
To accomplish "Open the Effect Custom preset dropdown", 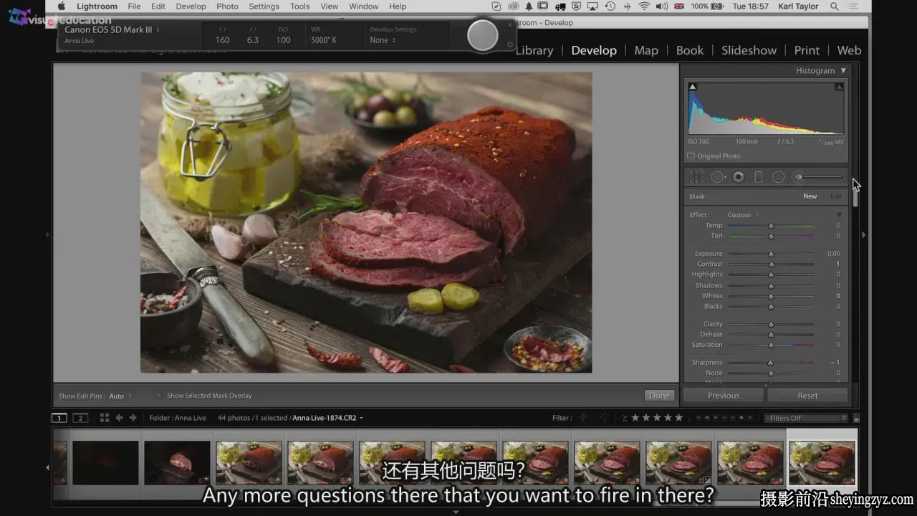I will coord(743,215).
